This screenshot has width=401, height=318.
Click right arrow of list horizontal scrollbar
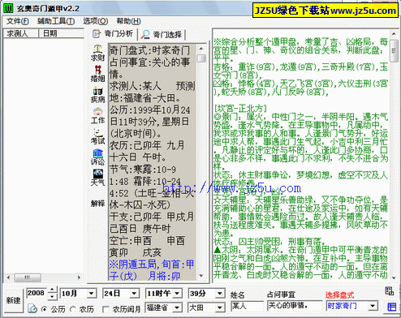tap(79, 277)
